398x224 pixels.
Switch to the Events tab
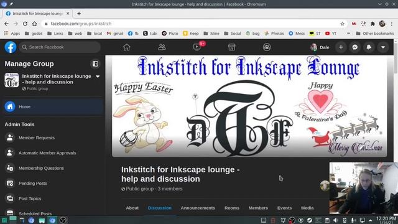[x=284, y=208]
